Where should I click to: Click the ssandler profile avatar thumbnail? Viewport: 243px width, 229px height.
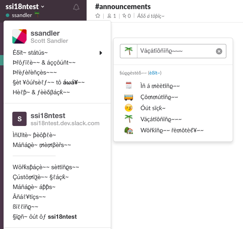pos(19,36)
